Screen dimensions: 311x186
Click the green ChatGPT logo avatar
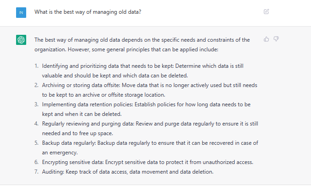(x=21, y=40)
